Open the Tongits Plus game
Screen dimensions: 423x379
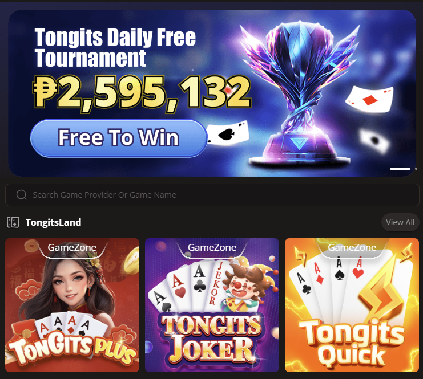pos(72,305)
